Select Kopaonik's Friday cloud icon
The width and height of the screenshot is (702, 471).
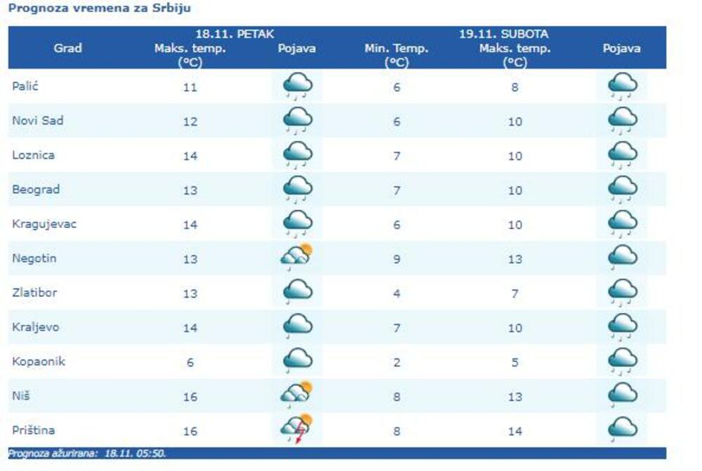(x=297, y=360)
